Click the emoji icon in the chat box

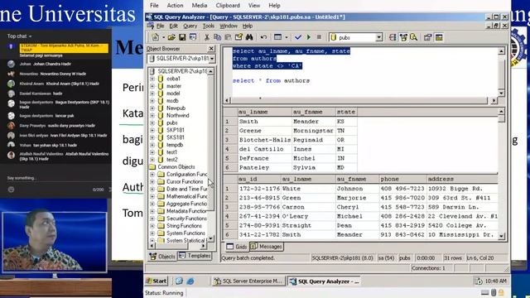(x=11, y=190)
